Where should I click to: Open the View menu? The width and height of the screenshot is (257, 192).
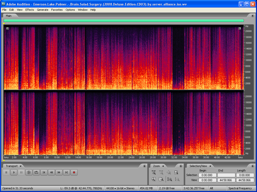coord(20,10)
